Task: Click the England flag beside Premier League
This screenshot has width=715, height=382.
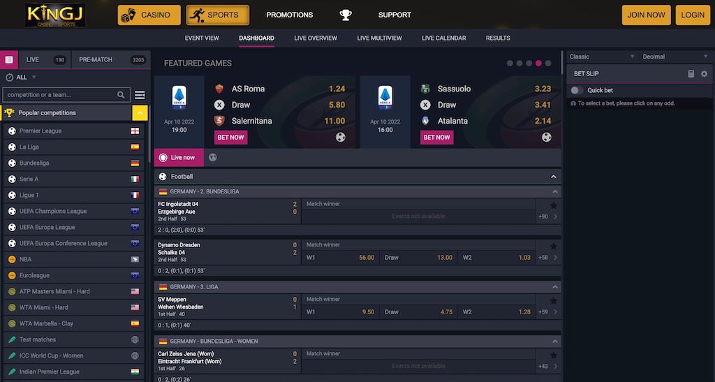Action: pyautogui.click(x=135, y=131)
